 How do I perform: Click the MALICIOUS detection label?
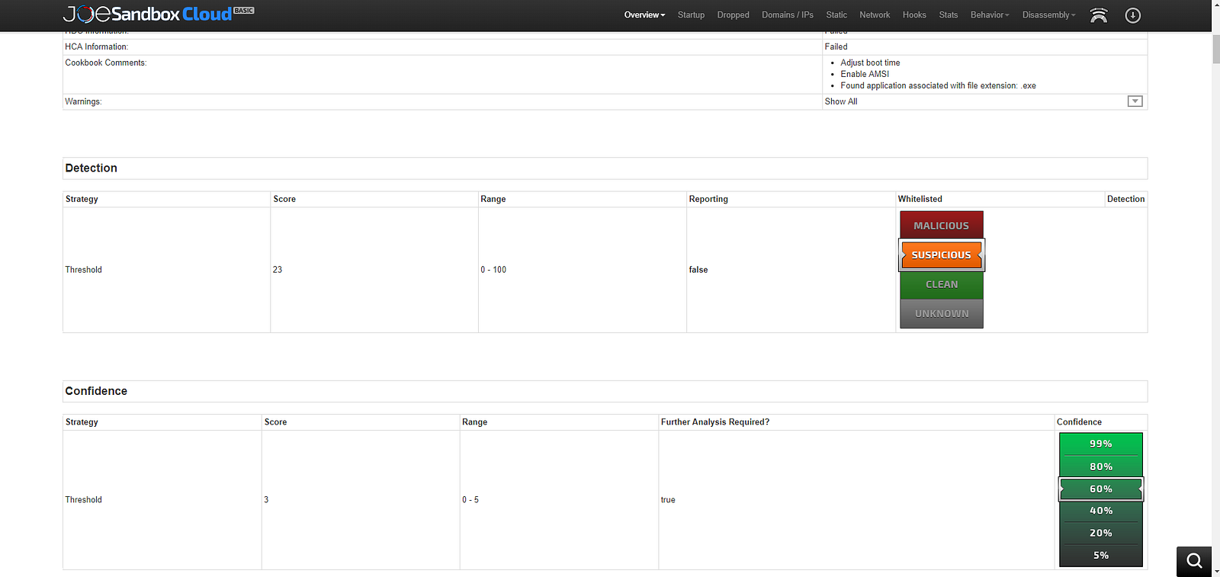[x=942, y=226]
